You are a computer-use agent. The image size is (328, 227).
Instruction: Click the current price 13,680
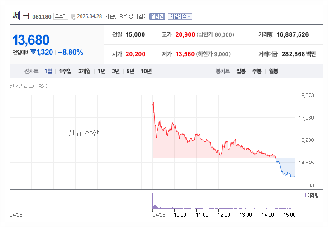[31, 40]
